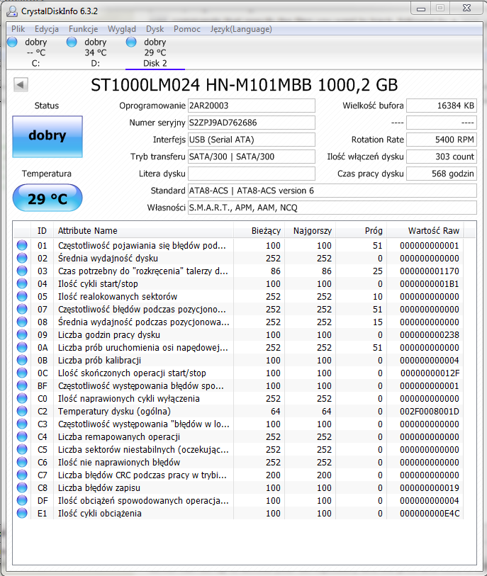Go to previous disk with left arrow
487x576 pixels.
click(21, 85)
